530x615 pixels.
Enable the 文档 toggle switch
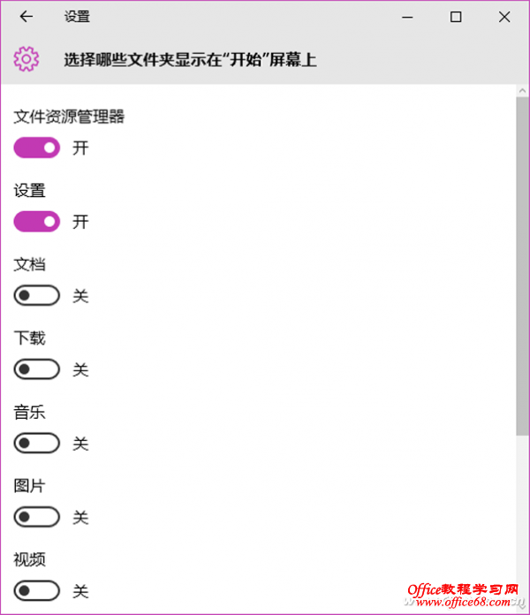pyautogui.click(x=37, y=296)
